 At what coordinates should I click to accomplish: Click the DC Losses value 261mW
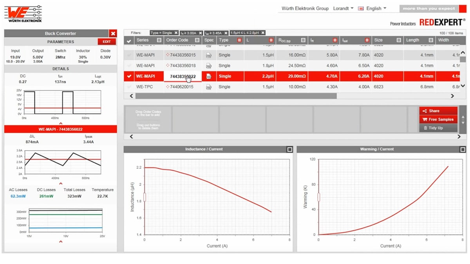coord(46,196)
